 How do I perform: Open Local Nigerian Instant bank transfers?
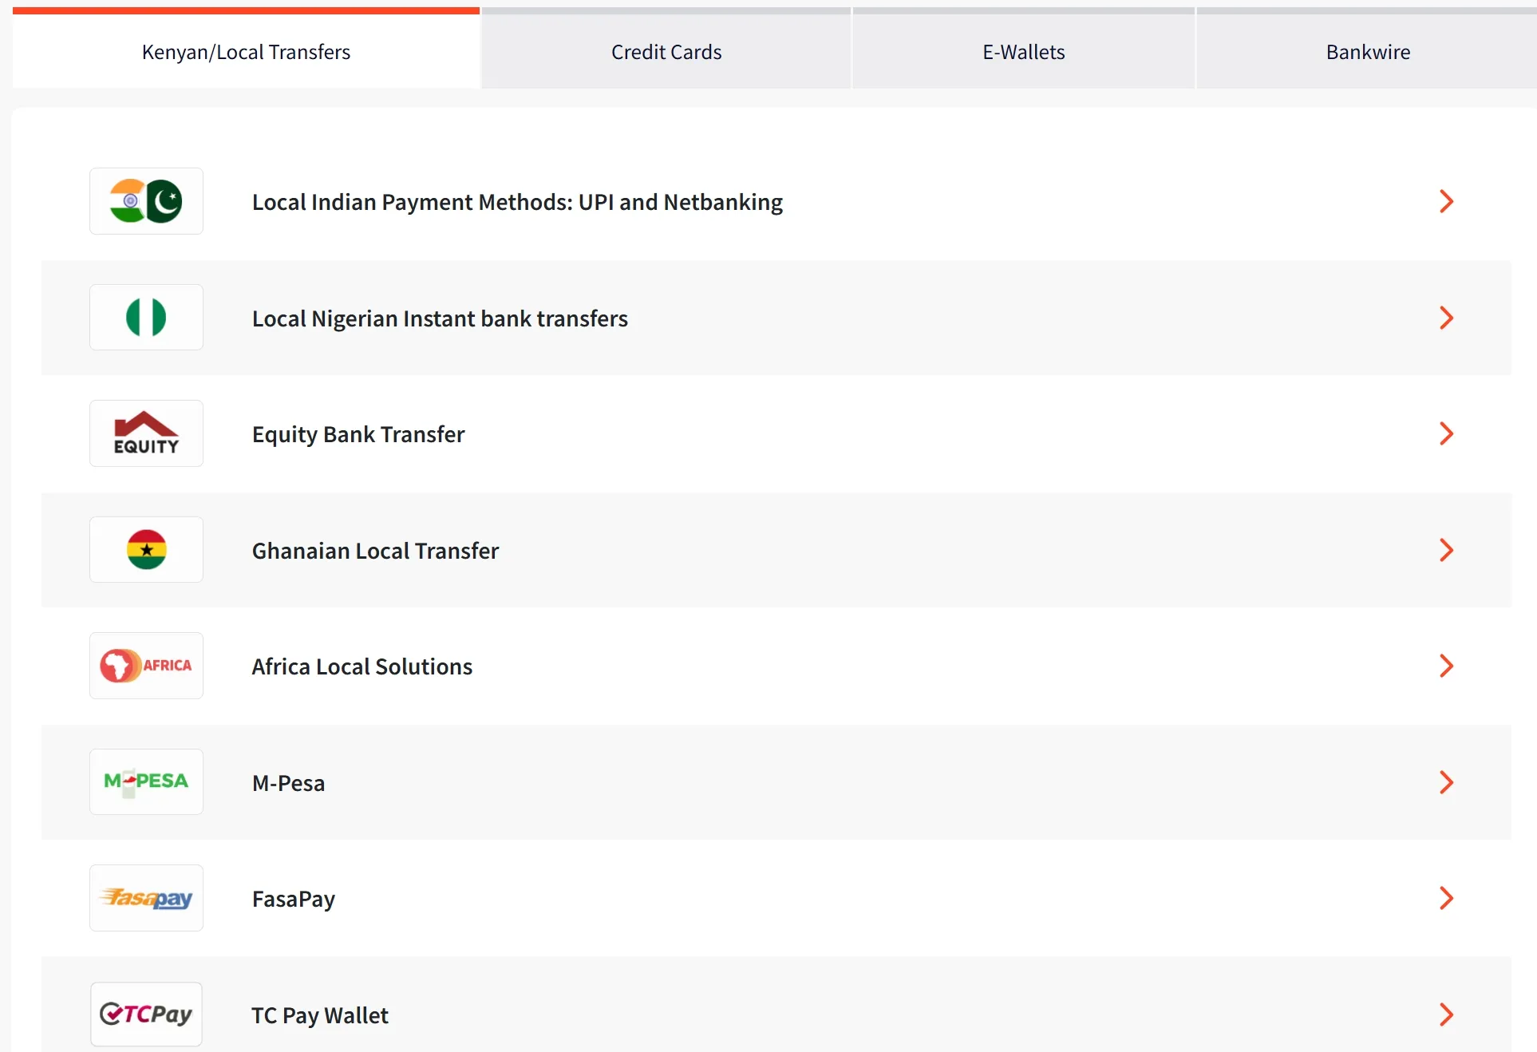click(440, 318)
